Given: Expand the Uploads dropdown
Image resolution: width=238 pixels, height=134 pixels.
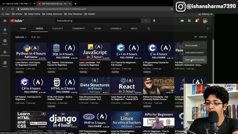Looking at the screenshot, I should 21,37.
